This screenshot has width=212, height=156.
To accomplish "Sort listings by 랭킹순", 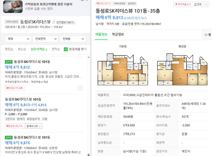I will pos(9,49).
